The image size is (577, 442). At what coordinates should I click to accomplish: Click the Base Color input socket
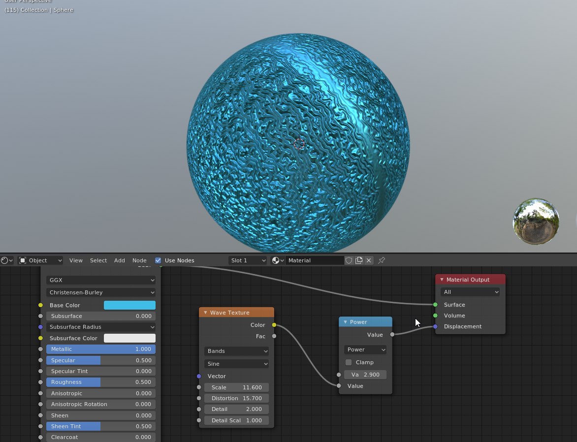[x=40, y=305]
